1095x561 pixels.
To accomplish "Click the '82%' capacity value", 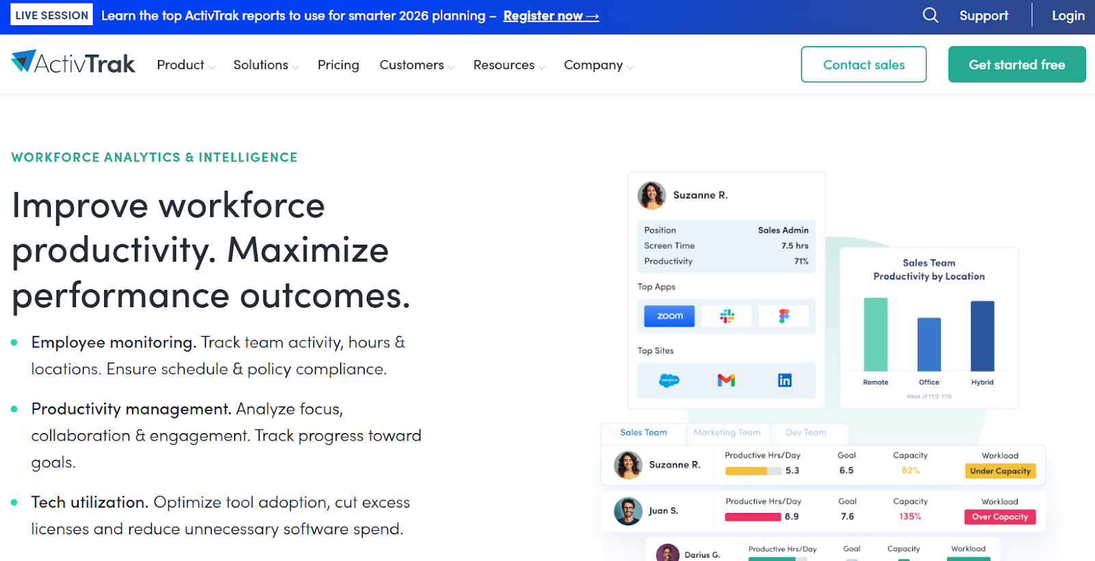I will pyautogui.click(x=910, y=471).
